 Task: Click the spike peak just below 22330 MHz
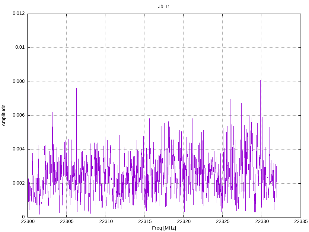pyautogui.click(x=260, y=80)
